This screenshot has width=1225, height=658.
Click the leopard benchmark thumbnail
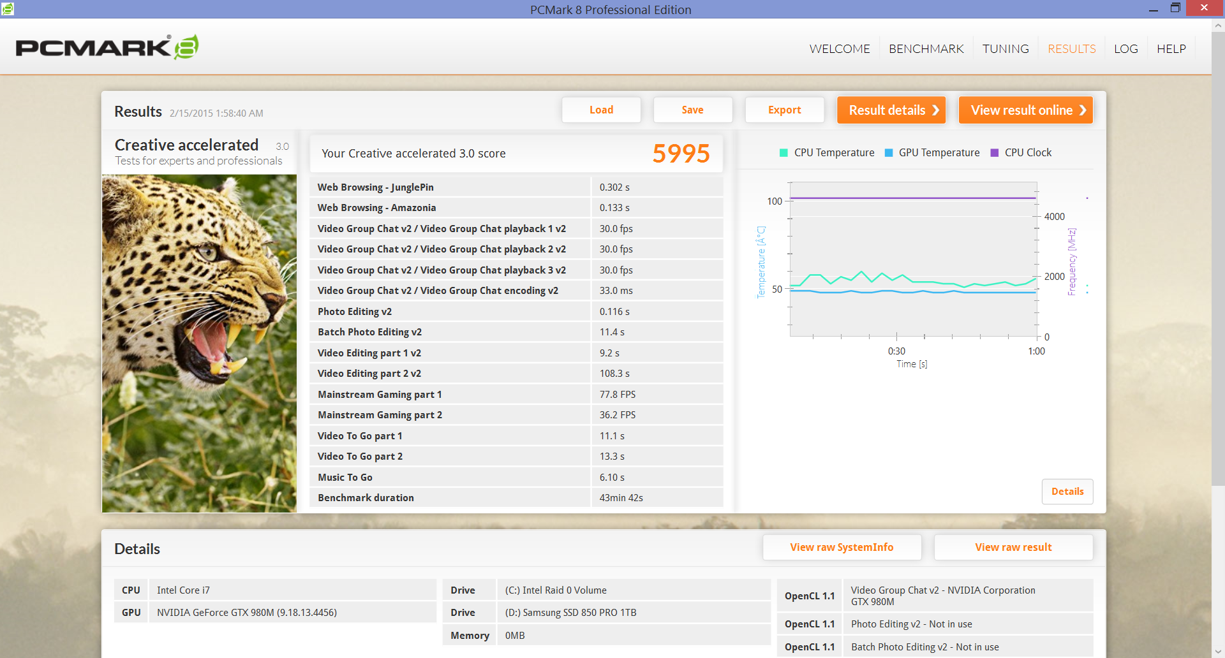(199, 344)
